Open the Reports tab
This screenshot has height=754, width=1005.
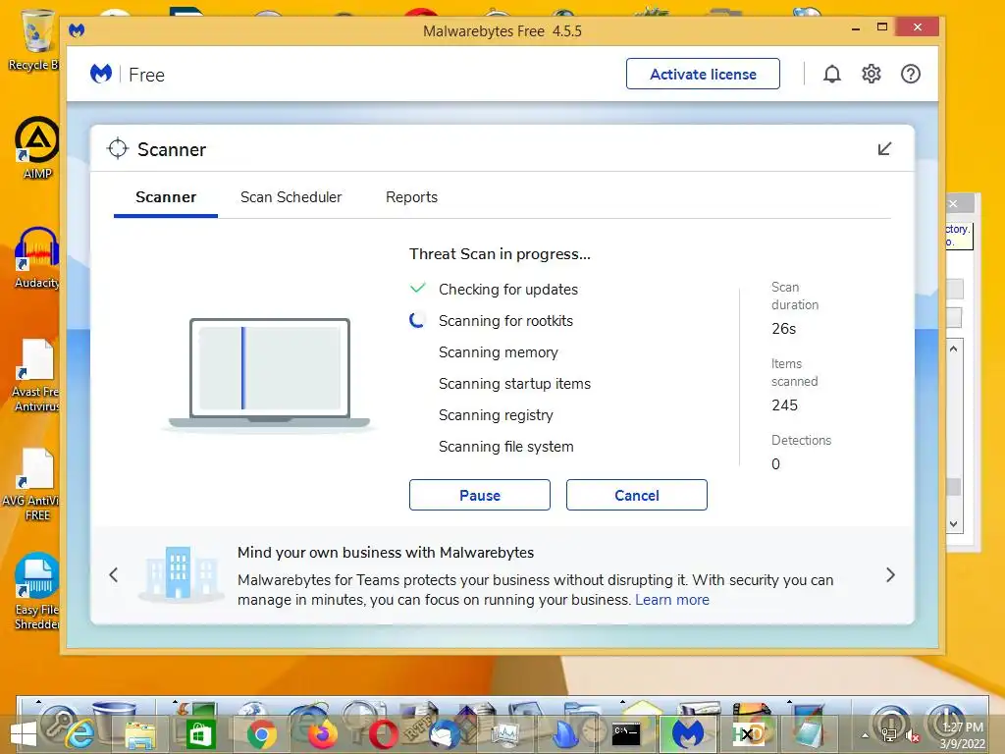tap(411, 197)
